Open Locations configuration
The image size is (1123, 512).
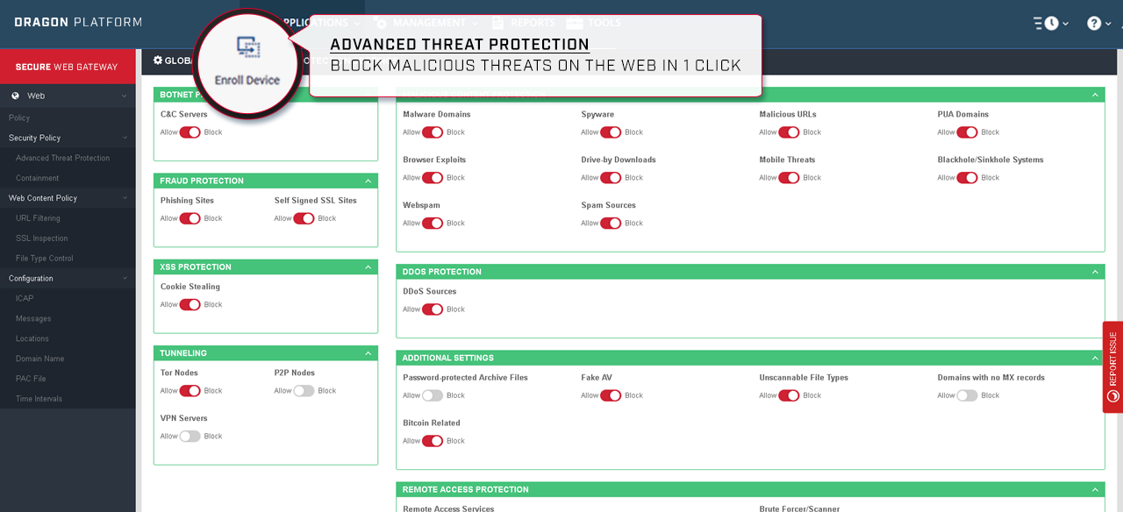click(32, 338)
